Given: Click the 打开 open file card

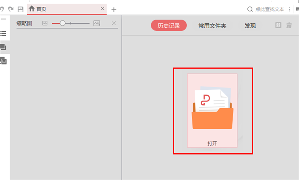Looking at the screenshot, I should pos(212,111).
